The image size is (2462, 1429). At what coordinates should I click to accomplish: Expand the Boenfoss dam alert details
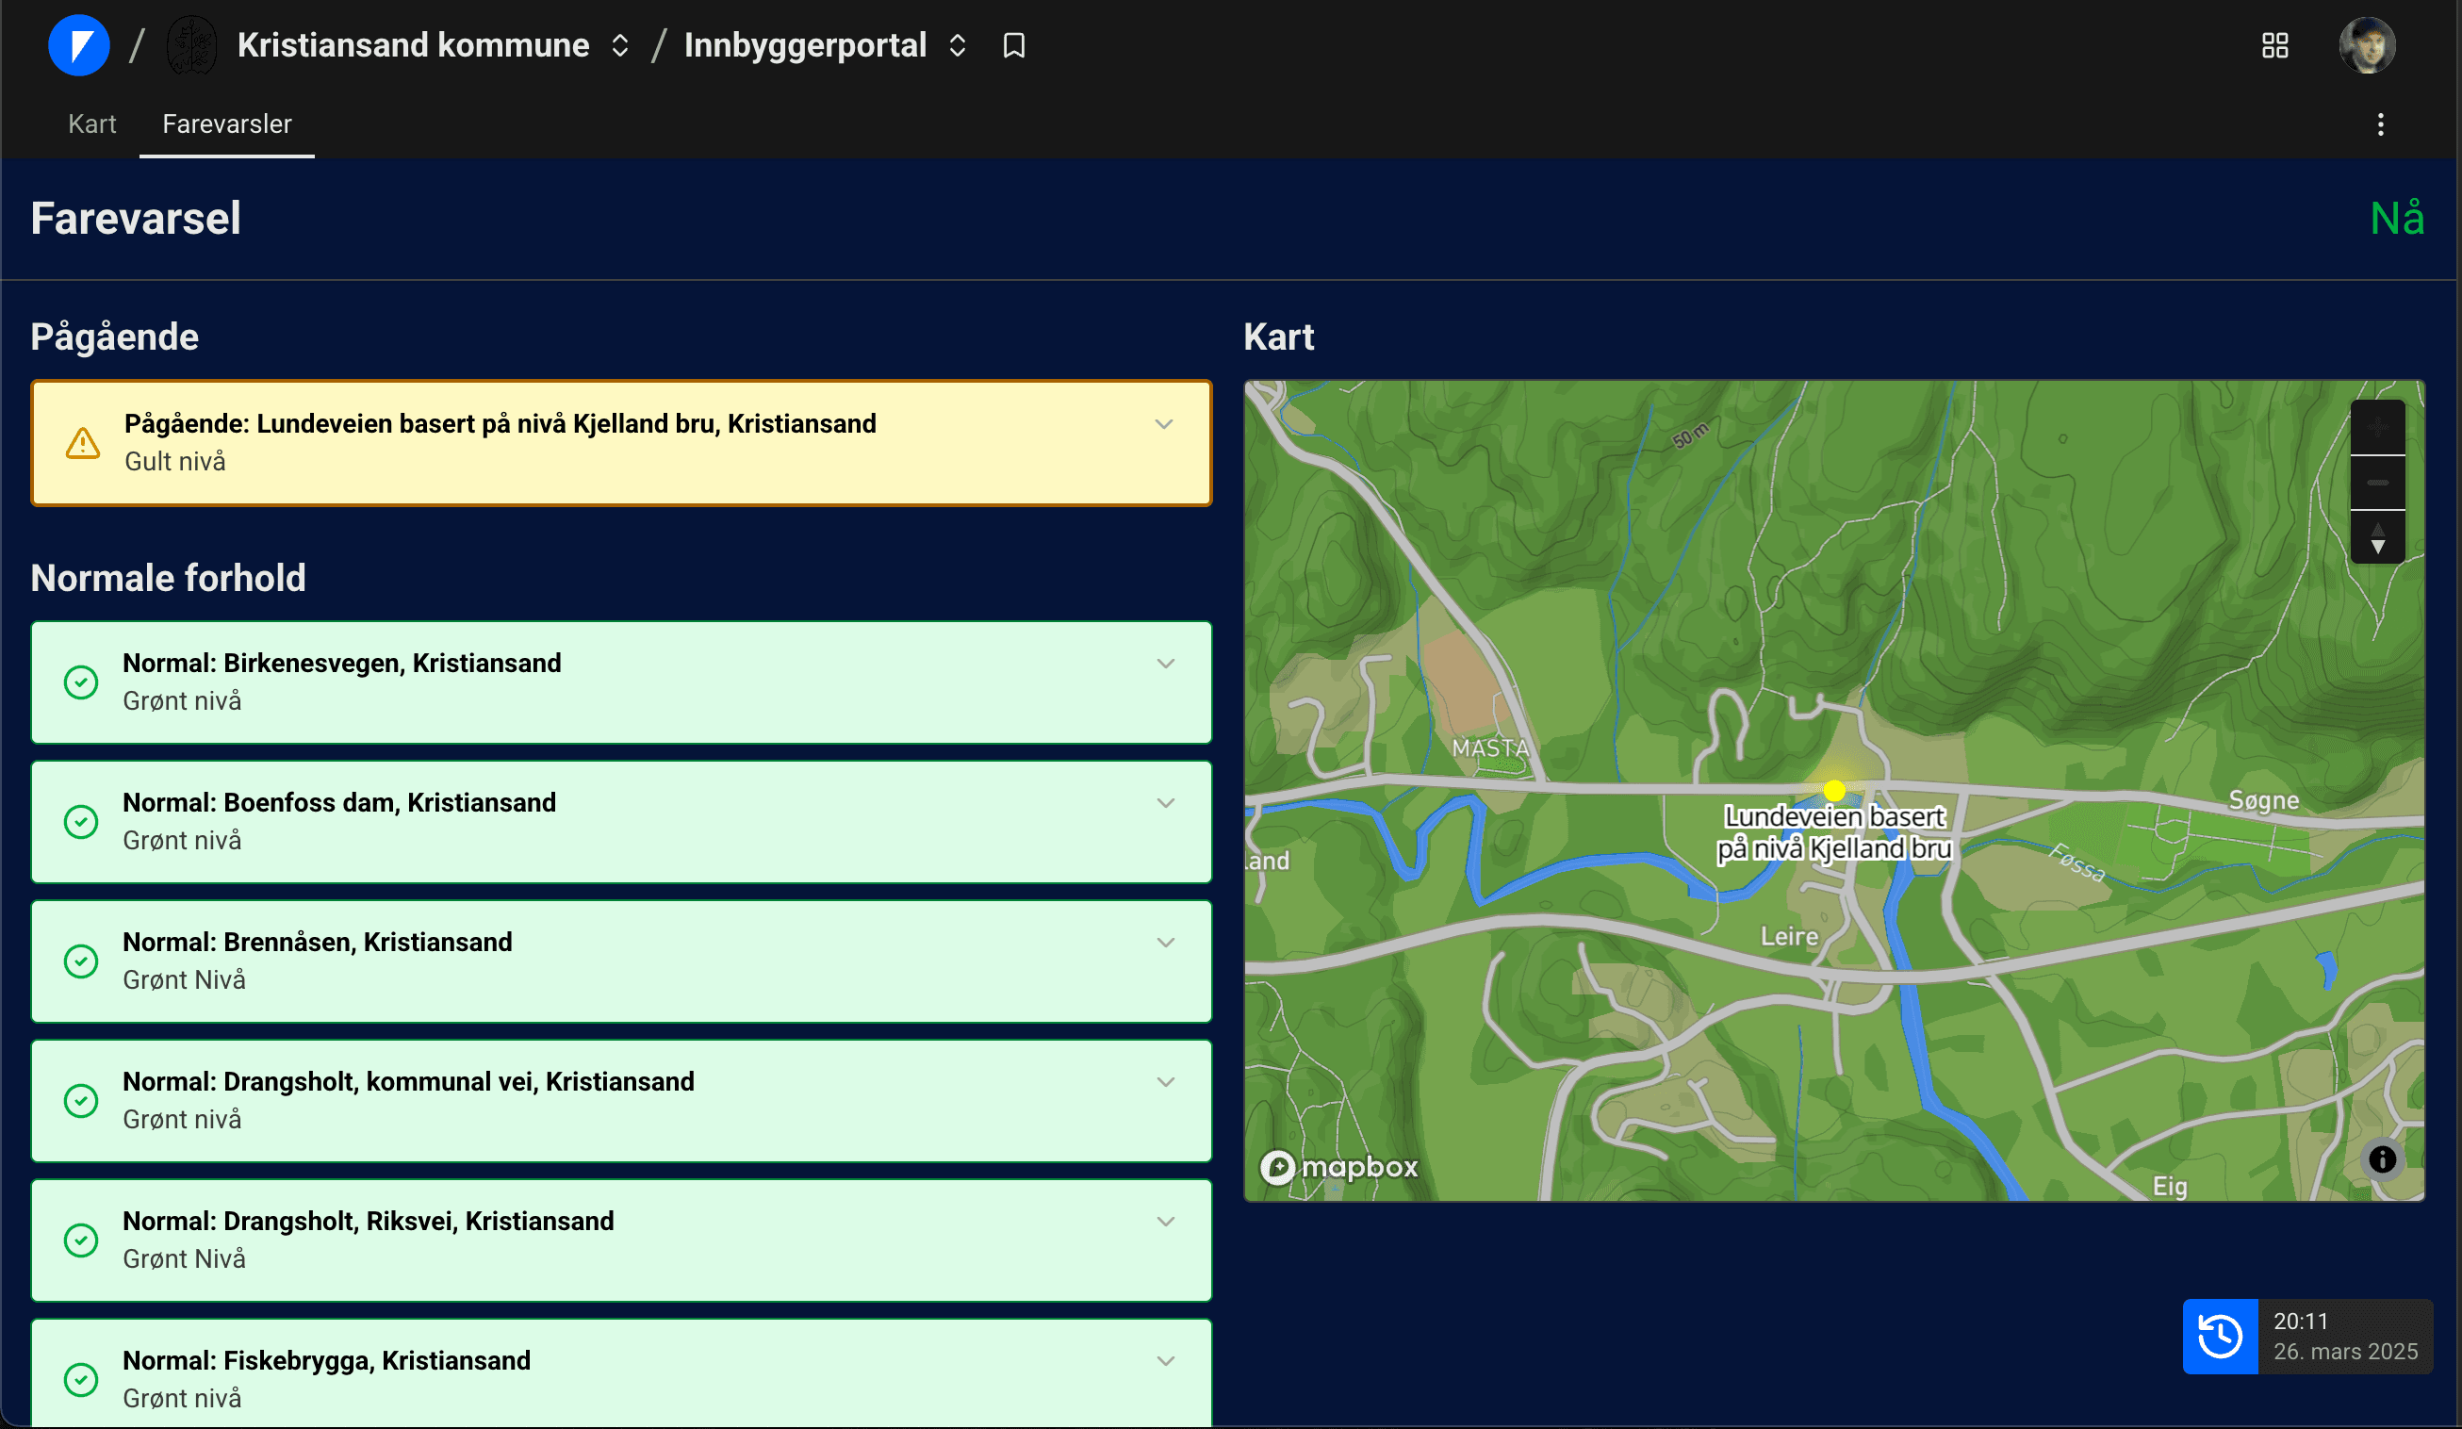tap(1165, 802)
